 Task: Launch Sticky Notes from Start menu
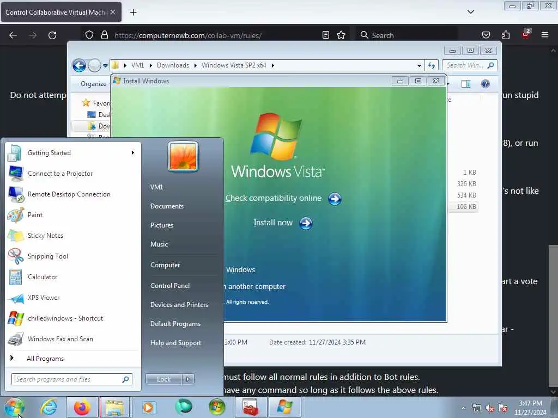click(x=74, y=236)
